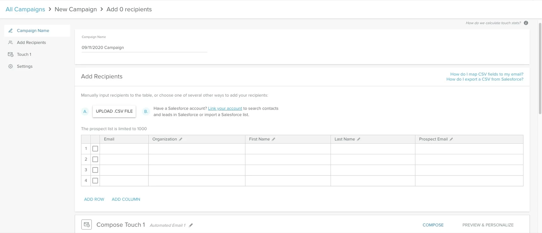Check the checkbox in row 1
Viewport: 542px width, 233px height.
(95, 149)
